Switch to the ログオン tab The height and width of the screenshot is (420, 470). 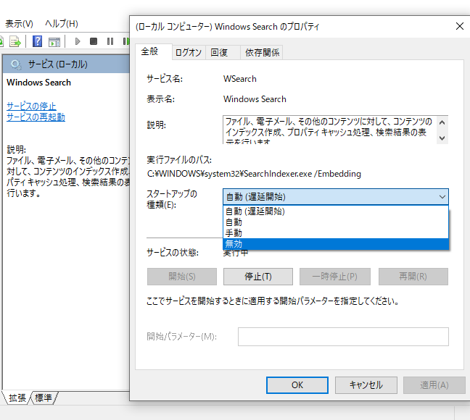tap(189, 53)
